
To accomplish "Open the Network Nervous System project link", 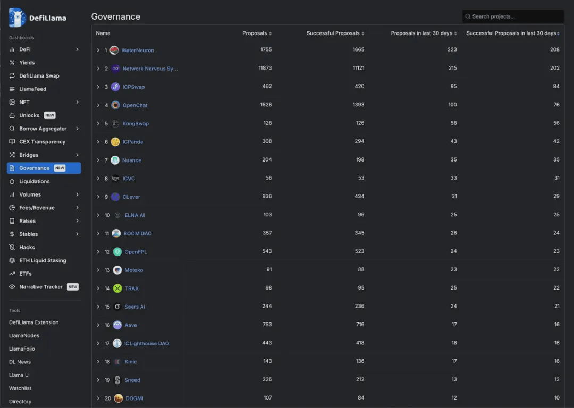I will (x=150, y=69).
